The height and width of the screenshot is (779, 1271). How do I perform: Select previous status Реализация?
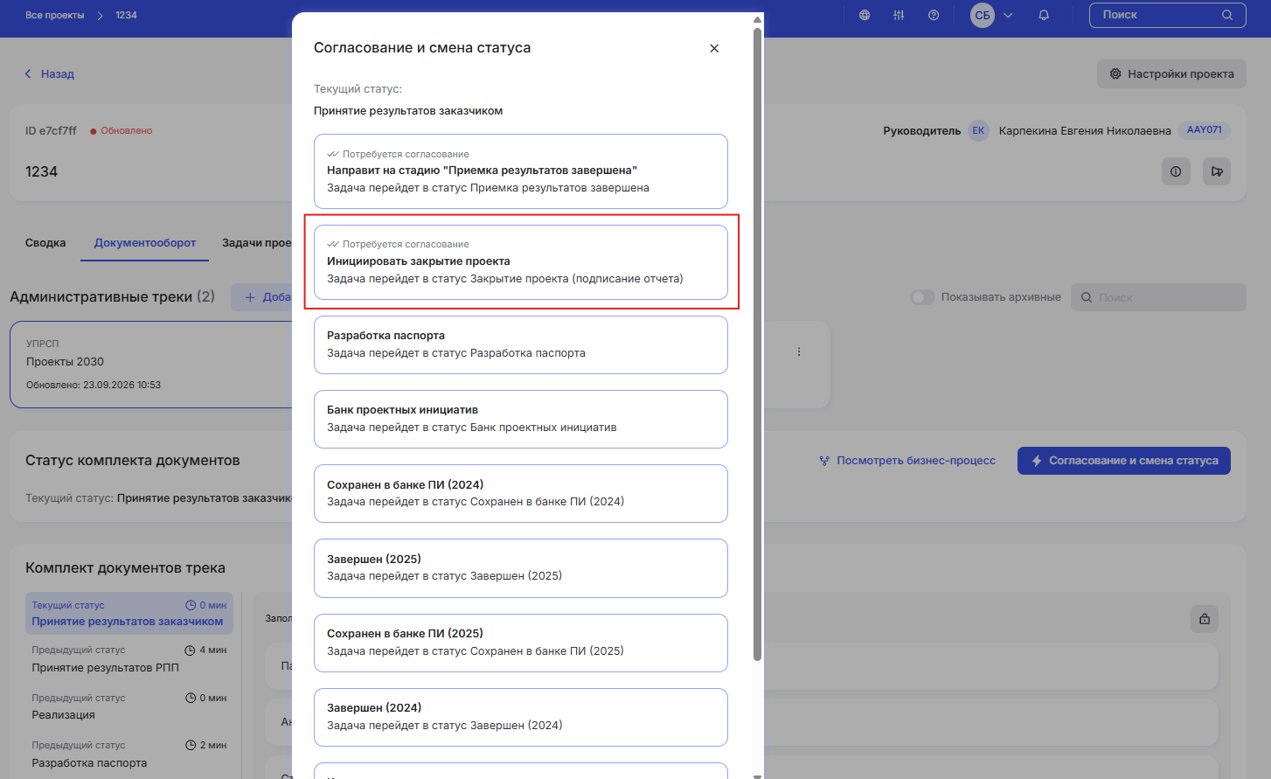129,706
